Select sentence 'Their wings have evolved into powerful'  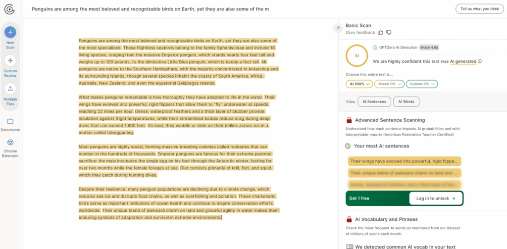[405, 161]
